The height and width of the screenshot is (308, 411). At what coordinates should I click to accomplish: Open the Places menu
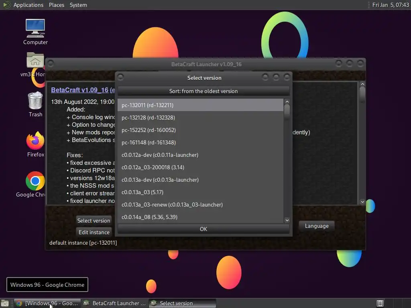(x=56, y=5)
